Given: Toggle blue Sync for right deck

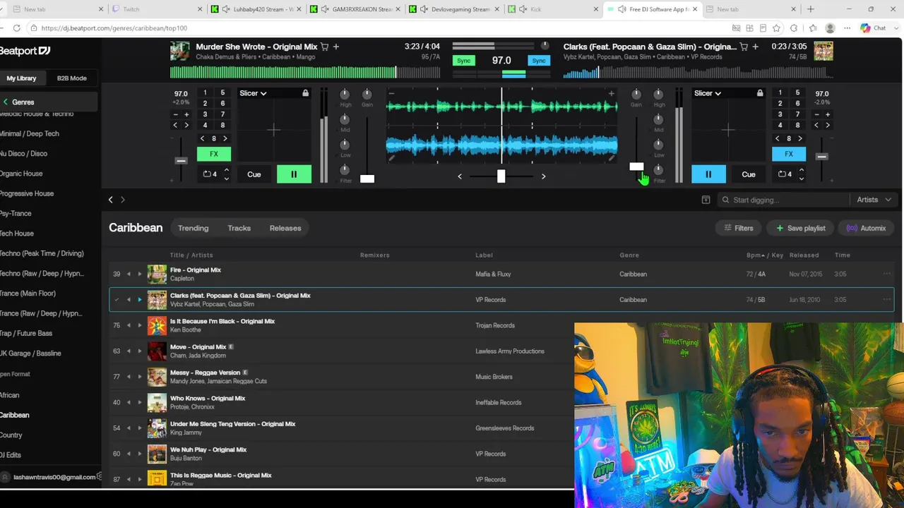Looking at the screenshot, I should (539, 61).
